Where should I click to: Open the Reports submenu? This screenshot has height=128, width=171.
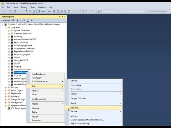tap(45, 104)
